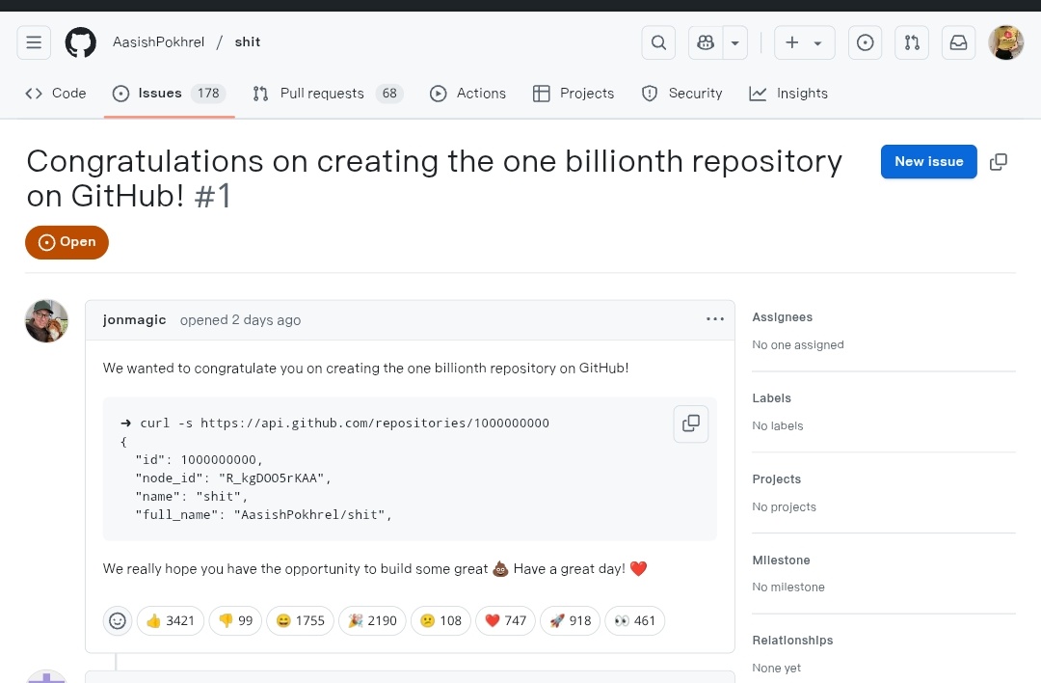Screen dimensions: 1041x683
Task: Open the notifications inbox icon
Action: pos(959,42)
